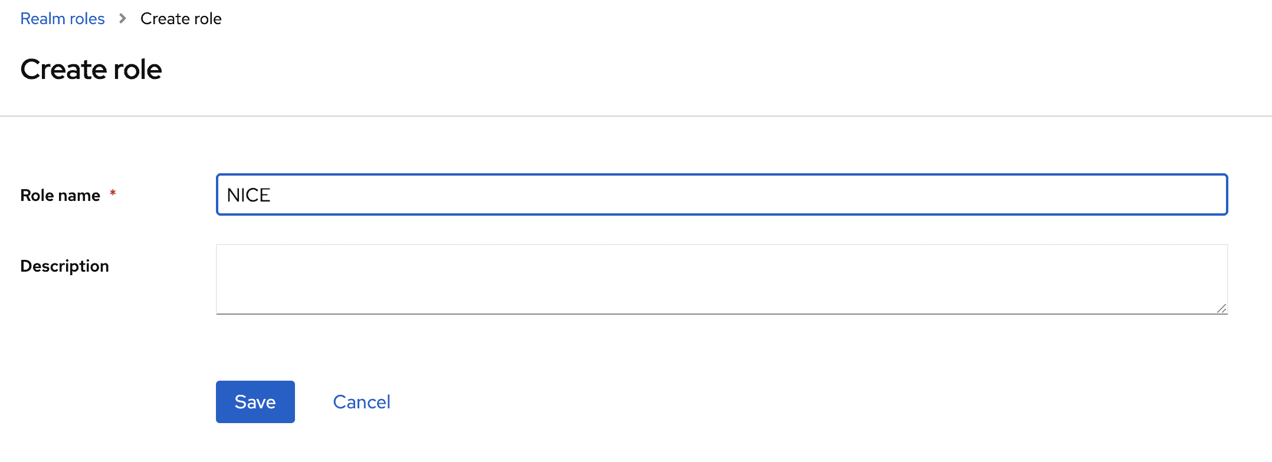Click the Create role page heading
This screenshot has height=462, width=1272.
[91, 70]
